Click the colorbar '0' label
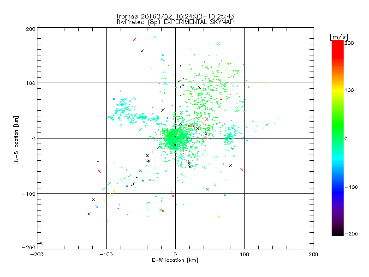Screen dimensions: 369x277 point(346,139)
